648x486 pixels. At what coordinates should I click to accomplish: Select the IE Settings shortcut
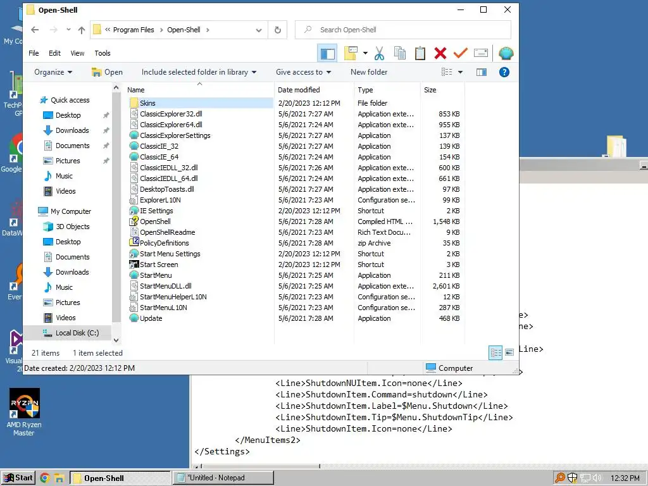point(156,211)
